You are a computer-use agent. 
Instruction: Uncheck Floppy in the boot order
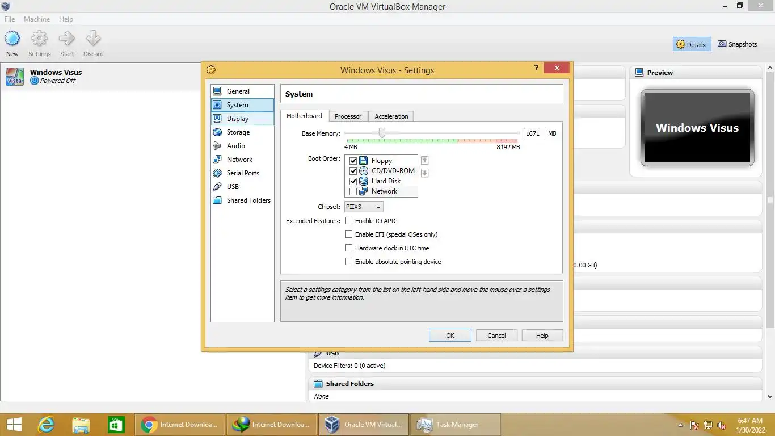point(353,161)
